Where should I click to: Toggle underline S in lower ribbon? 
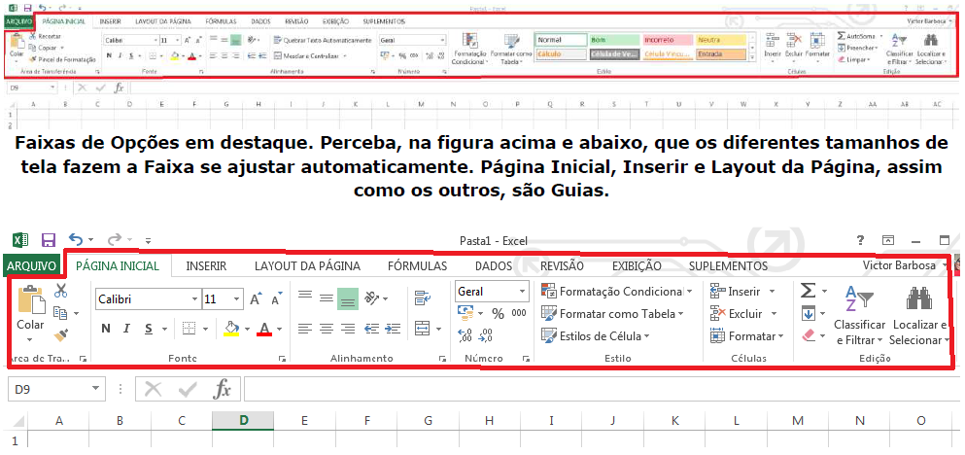tap(149, 329)
